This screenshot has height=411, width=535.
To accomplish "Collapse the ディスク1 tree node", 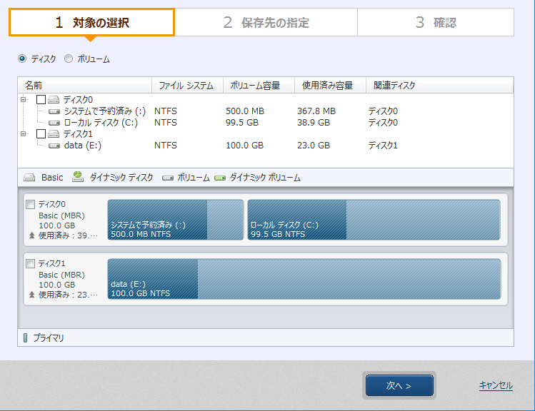I will pyautogui.click(x=23, y=133).
